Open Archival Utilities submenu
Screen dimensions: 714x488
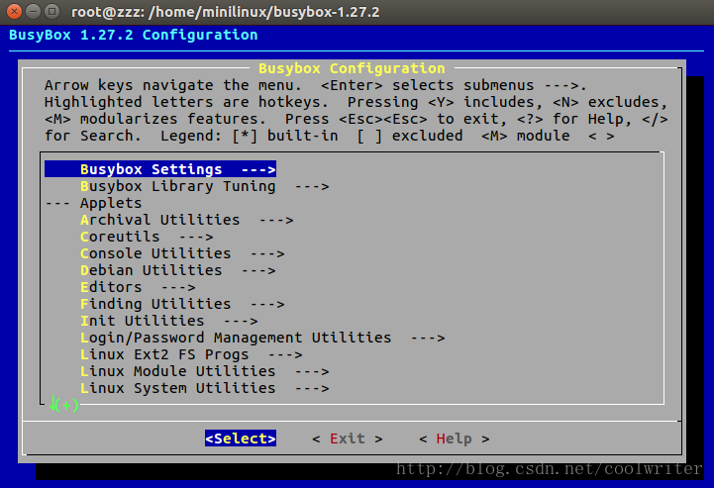tap(187, 220)
